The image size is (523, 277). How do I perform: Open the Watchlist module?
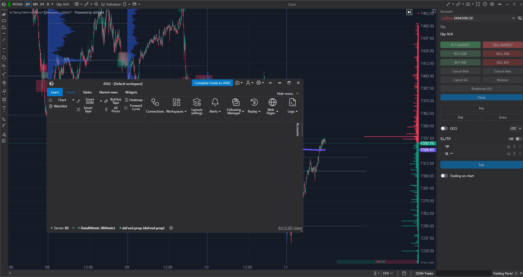[x=58, y=106]
